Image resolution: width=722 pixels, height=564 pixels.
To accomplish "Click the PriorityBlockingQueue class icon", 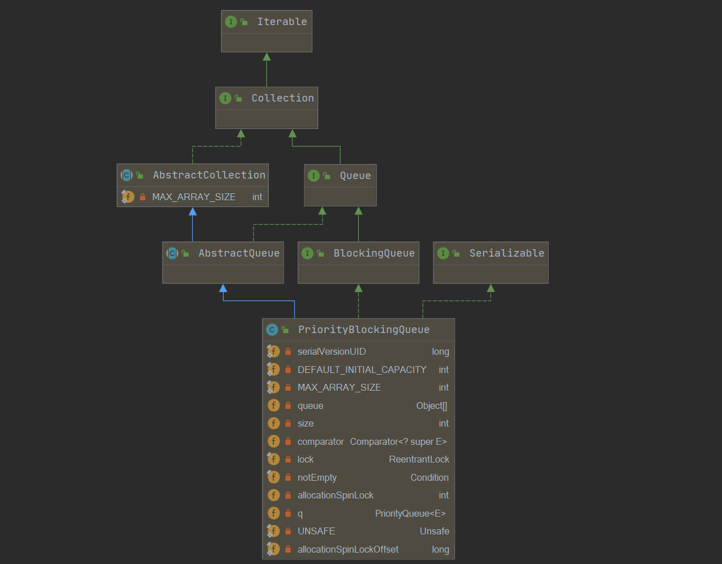I will (x=272, y=330).
